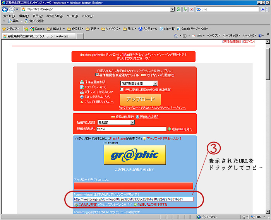
Task: Click the download URL text field
Action: coord(134,199)
